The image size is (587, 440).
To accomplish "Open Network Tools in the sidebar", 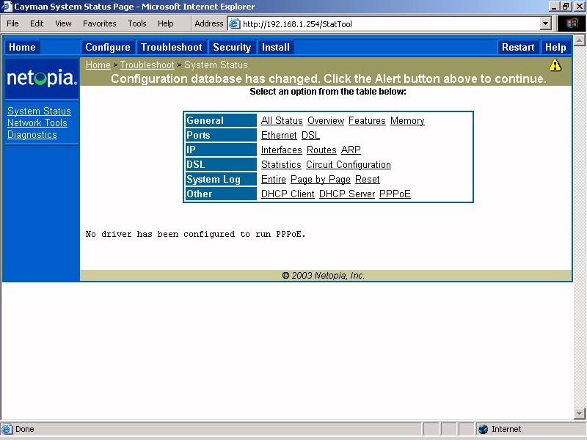I will (x=37, y=122).
